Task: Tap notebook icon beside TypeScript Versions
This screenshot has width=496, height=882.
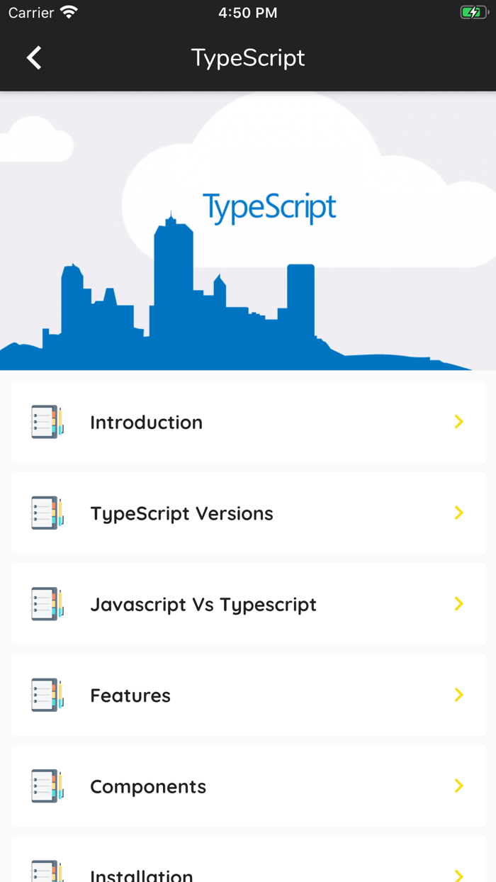Action: click(47, 513)
